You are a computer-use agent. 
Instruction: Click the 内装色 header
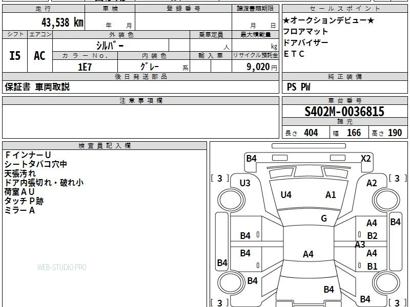click(x=154, y=56)
